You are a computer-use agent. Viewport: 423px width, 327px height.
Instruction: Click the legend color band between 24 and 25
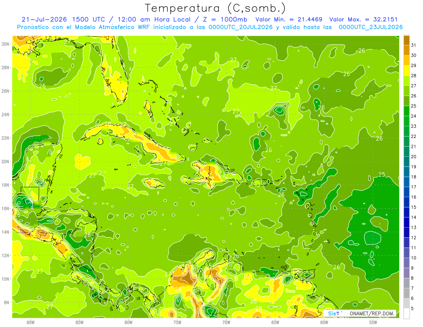[406, 111]
